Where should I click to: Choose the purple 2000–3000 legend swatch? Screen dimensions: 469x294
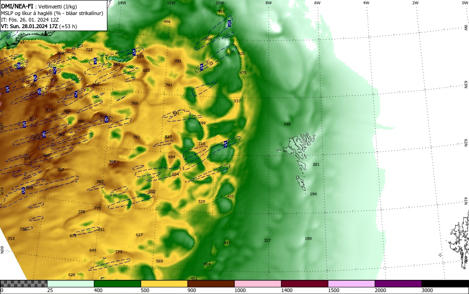click(398, 284)
